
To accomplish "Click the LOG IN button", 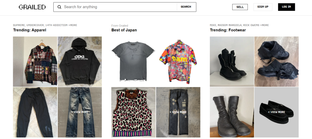I will pyautogui.click(x=286, y=7).
